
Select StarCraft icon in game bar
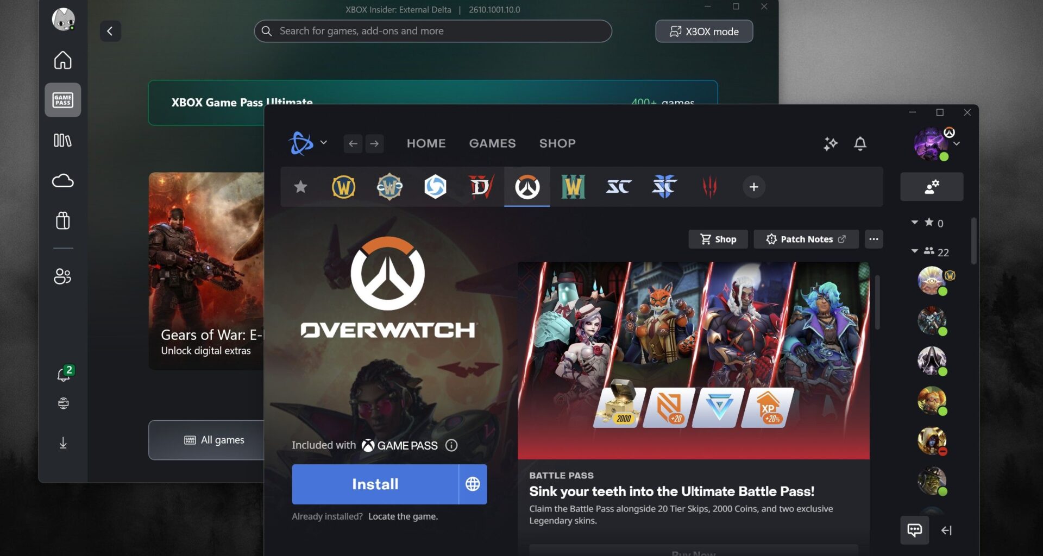tap(619, 187)
